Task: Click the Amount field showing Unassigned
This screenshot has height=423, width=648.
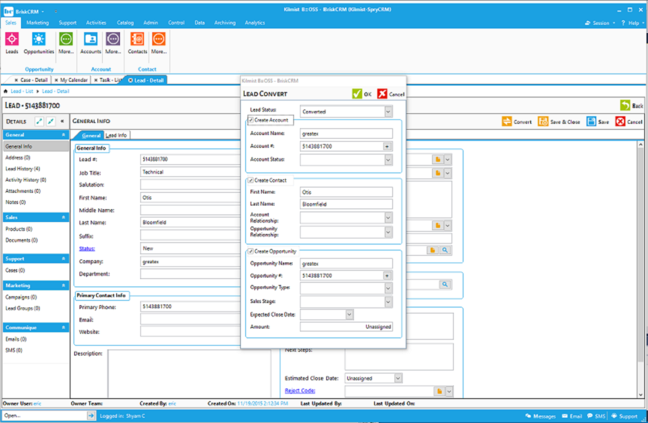Action: [346, 327]
